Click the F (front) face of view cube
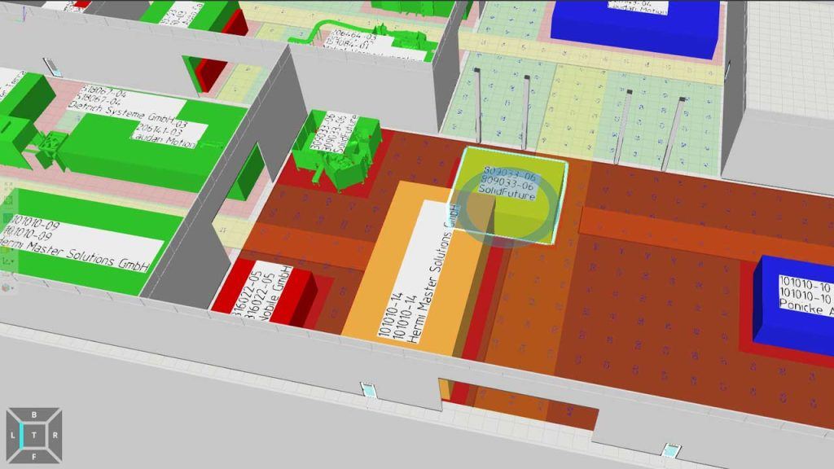The width and height of the screenshot is (834, 469). tap(34, 457)
